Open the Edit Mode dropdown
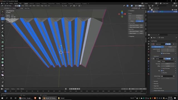 click(x=9, y=6)
